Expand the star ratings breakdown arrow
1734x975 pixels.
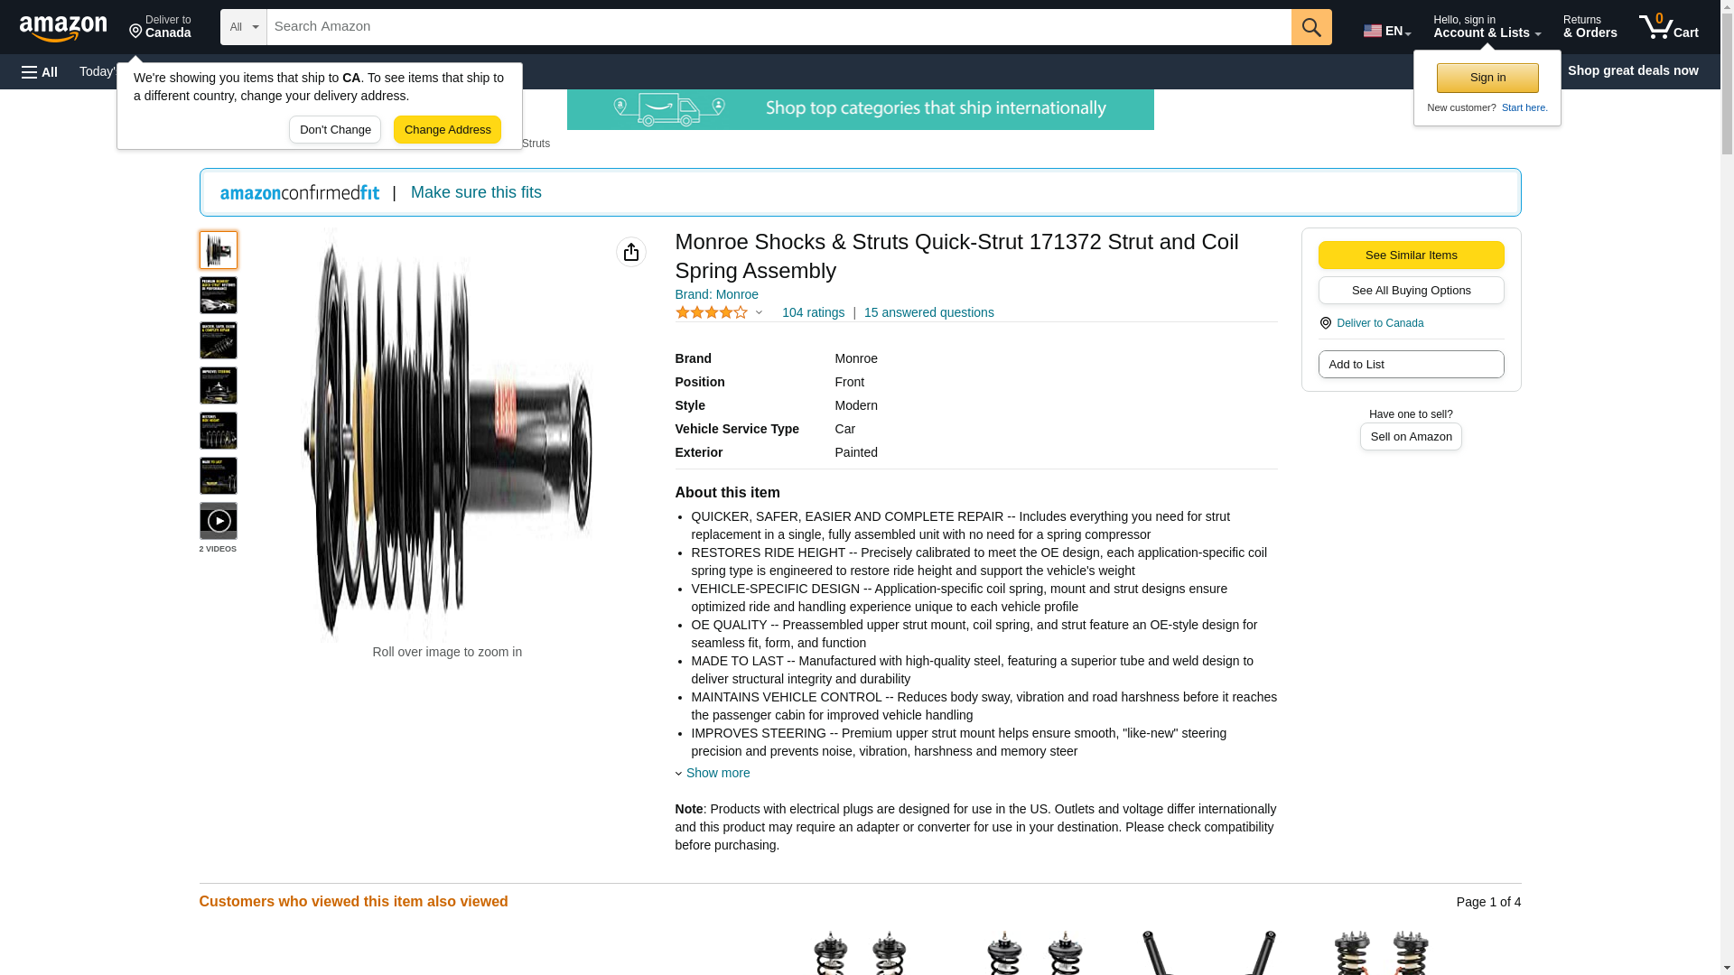[x=759, y=312]
